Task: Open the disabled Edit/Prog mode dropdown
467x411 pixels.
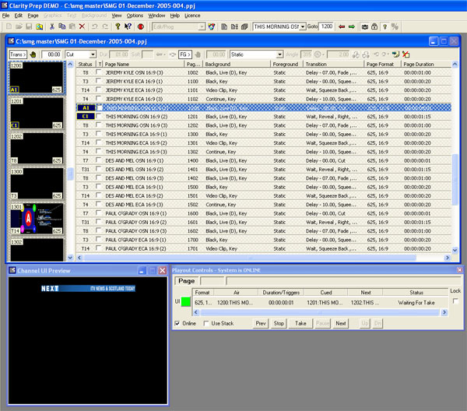Action: 202,26
